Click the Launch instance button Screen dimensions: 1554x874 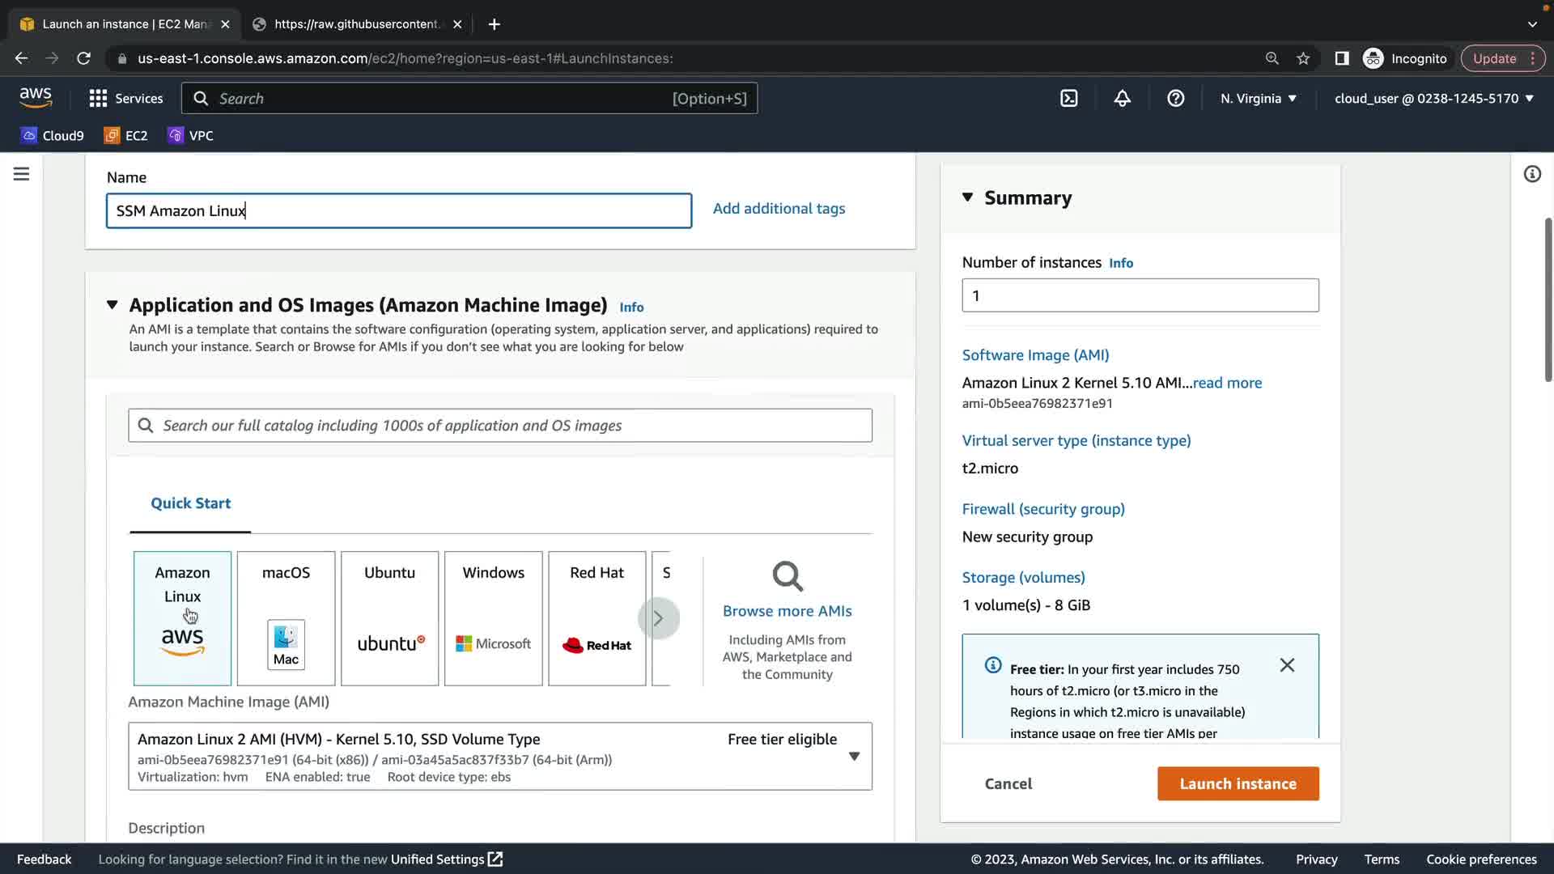point(1238,783)
